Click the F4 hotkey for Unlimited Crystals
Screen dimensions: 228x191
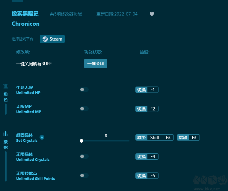(147, 157)
